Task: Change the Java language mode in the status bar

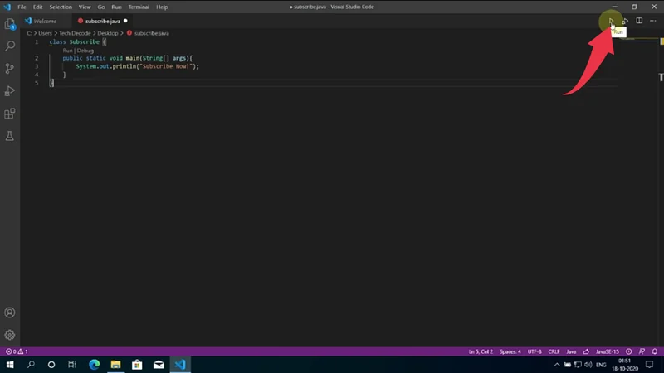Action: [571, 351]
